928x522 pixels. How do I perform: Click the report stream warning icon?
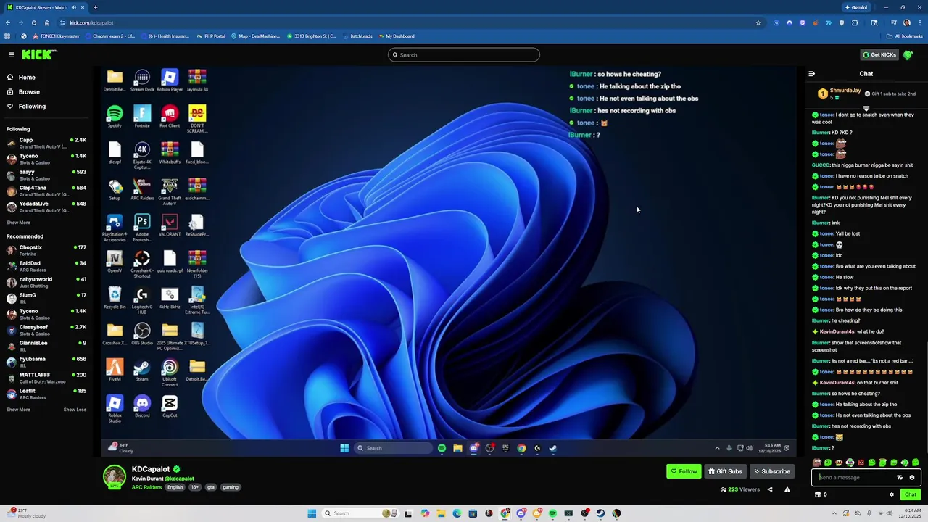787,489
